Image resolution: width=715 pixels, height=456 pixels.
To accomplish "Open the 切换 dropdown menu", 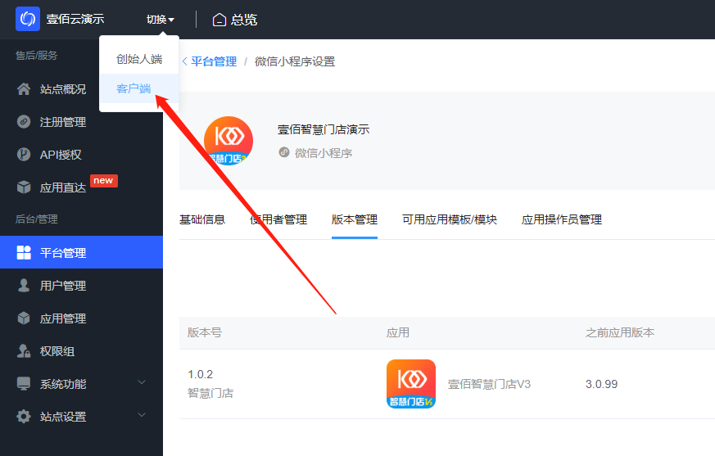I will tap(160, 20).
